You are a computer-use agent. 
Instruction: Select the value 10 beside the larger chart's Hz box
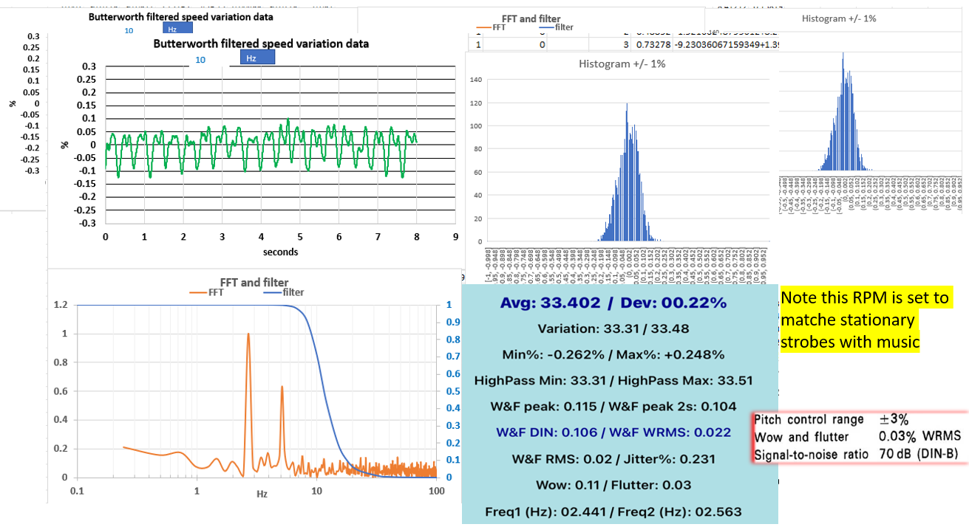pos(200,60)
